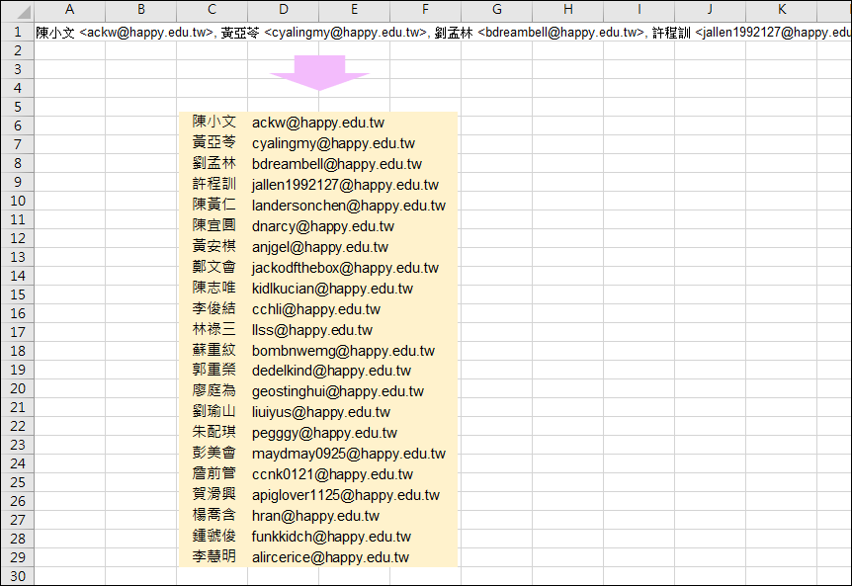Click the email ccnk0121@happy.edu.tw
This screenshot has height=586, width=852.
pos(332,474)
